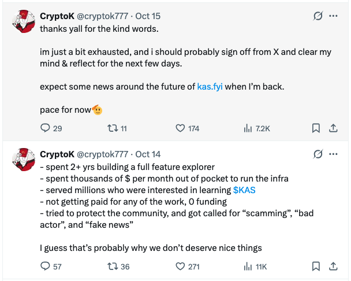351x281 pixels.
Task: Click the $KAS cashtag link
Action: [245, 190]
